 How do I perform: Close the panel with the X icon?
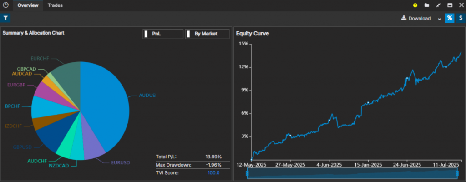461,5
